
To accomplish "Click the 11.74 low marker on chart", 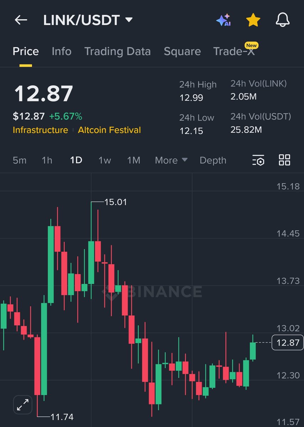I will pos(62,417).
